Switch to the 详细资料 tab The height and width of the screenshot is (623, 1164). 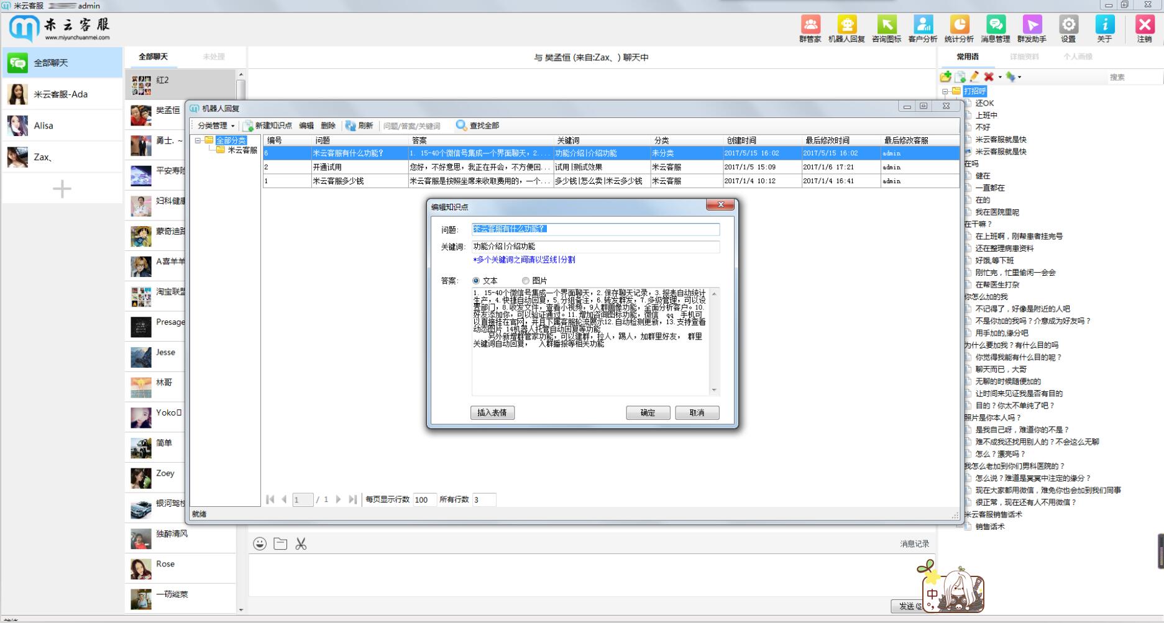[x=1024, y=57]
